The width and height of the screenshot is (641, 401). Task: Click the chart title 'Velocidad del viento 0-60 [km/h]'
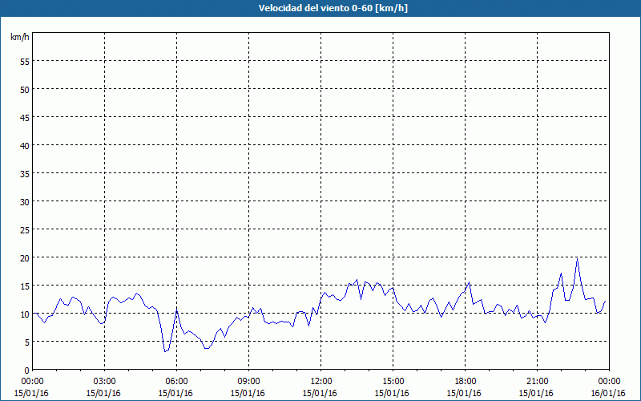[333, 8]
